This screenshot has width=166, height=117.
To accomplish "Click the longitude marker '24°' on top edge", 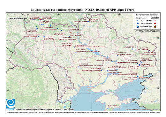I will point(28,15).
